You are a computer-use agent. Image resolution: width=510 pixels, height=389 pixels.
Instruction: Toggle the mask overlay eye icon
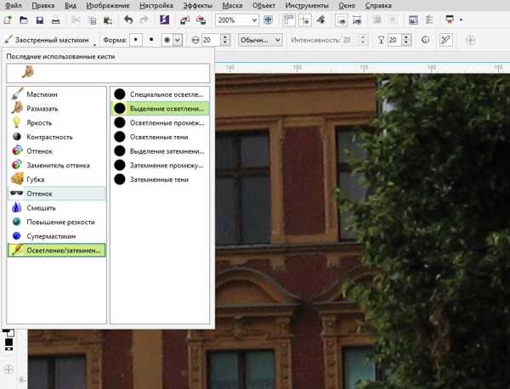coord(342,20)
